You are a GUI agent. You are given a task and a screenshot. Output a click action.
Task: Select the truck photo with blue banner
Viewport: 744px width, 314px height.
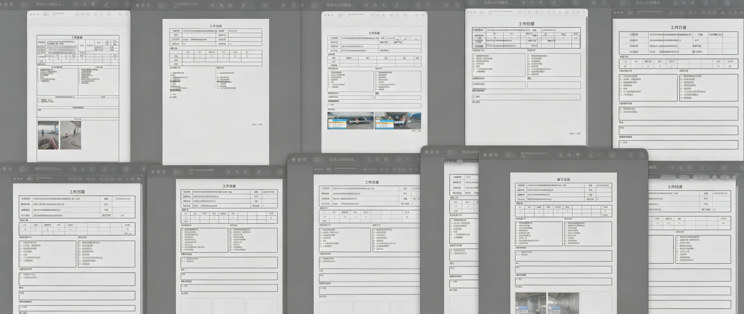[351, 120]
